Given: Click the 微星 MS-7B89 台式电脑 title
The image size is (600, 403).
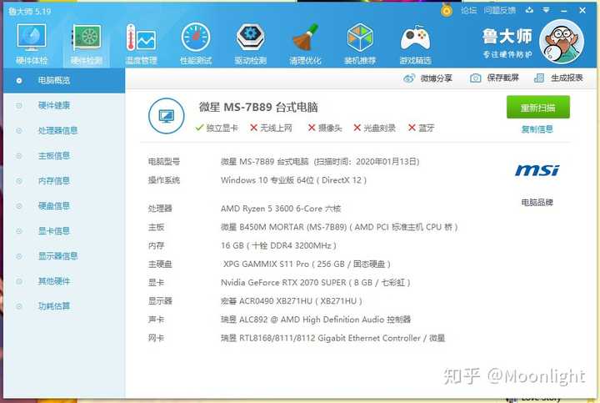Looking at the screenshot, I should point(258,108).
